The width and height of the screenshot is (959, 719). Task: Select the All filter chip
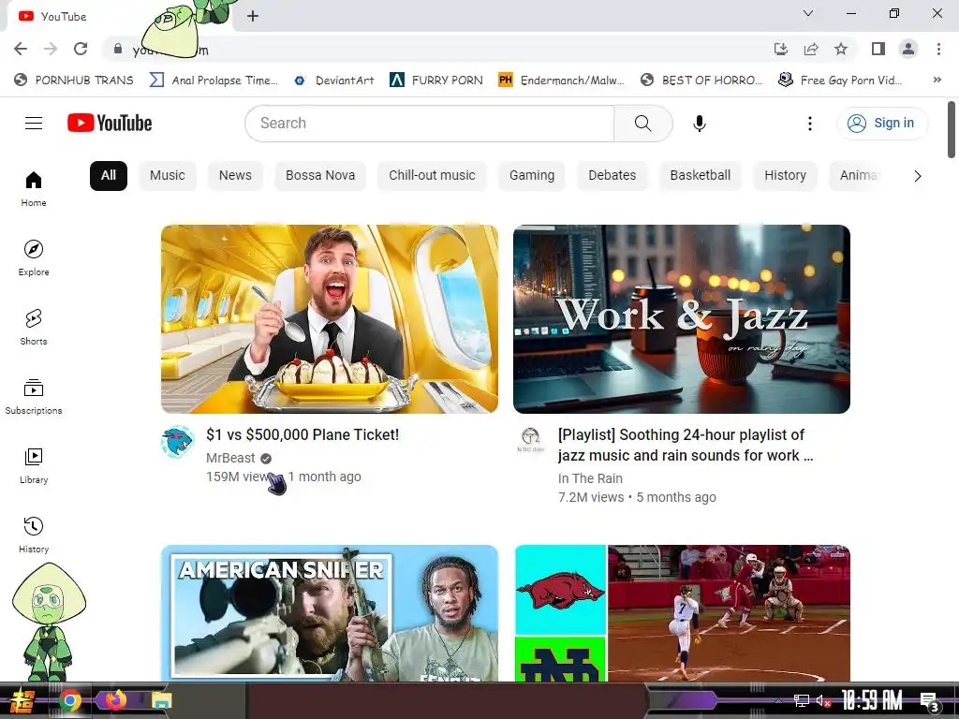109,175
